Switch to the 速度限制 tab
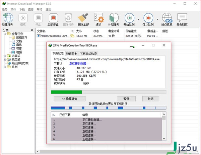 [72, 54]
